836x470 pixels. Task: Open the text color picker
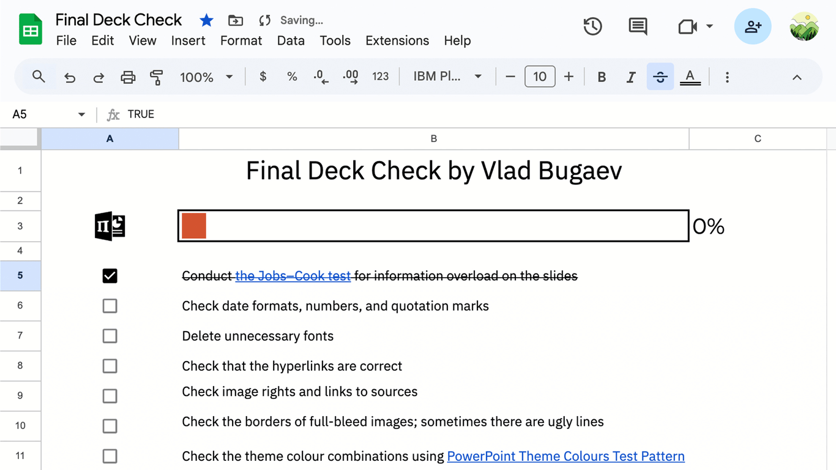[690, 77]
